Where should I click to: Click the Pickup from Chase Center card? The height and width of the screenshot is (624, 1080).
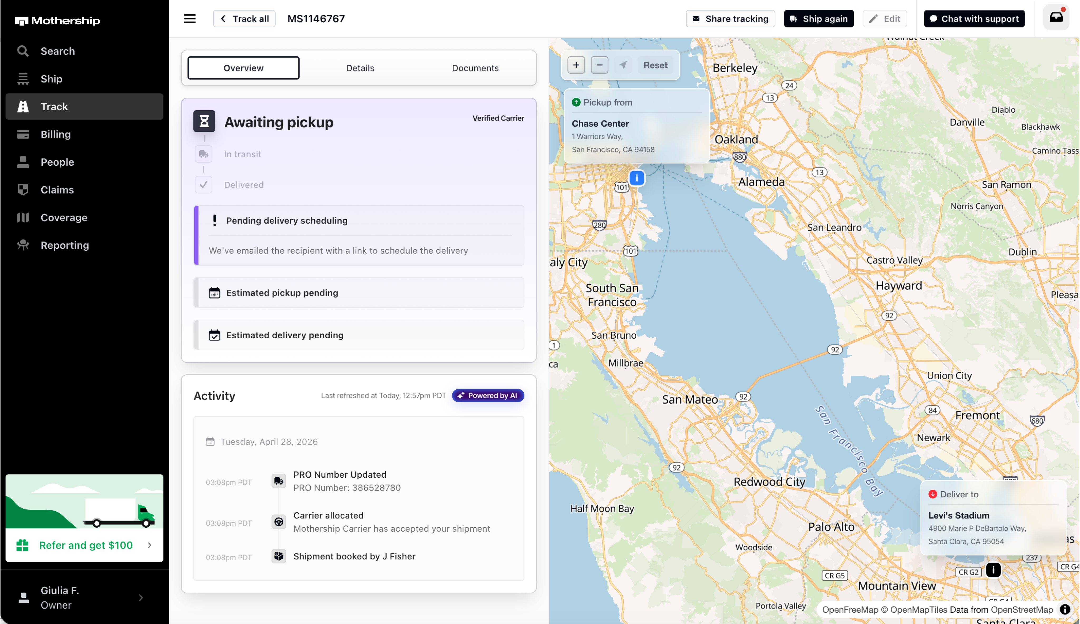tap(637, 126)
